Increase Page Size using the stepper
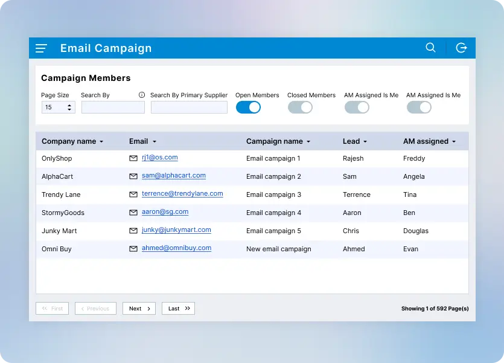Viewport: 504px width, 363px height. pyautogui.click(x=71, y=104)
